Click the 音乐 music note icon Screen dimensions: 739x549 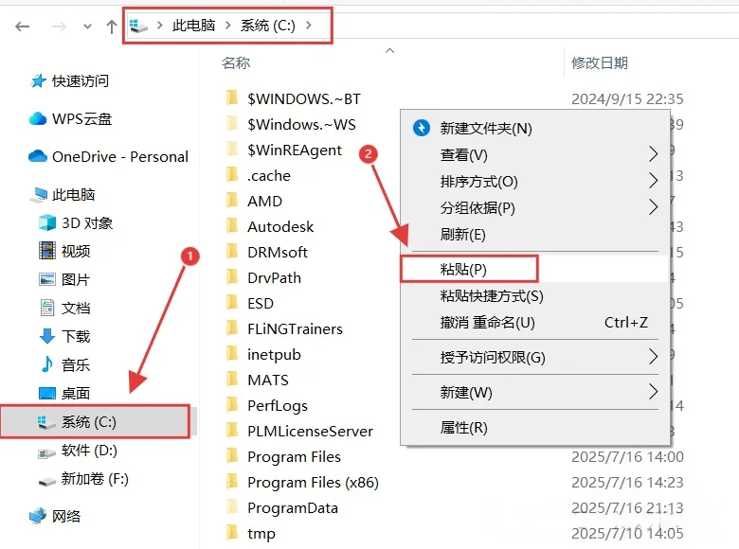coord(47,364)
